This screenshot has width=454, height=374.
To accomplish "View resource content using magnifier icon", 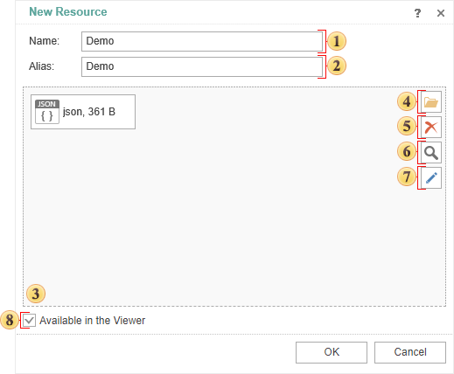I will click(431, 153).
